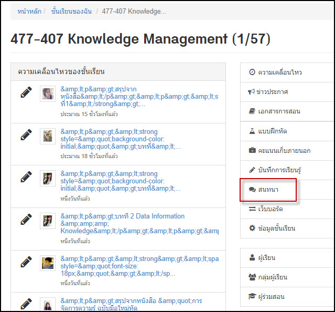This screenshot has width=335, height=312.
Task: Click the '477-407 Knowledge...' breadcrumb text
Action: 134,12
